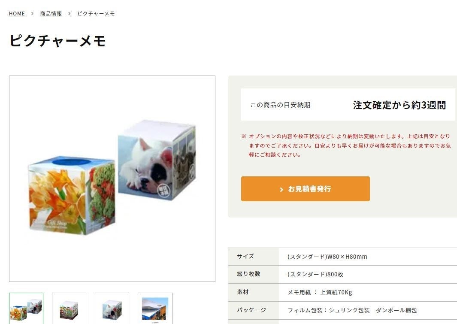
Task: Click the パッケージ row label
Action: pos(251,310)
